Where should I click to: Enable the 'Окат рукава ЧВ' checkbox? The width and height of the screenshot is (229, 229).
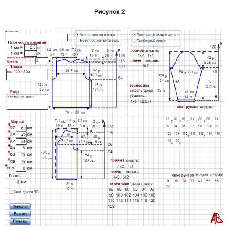click(11, 192)
